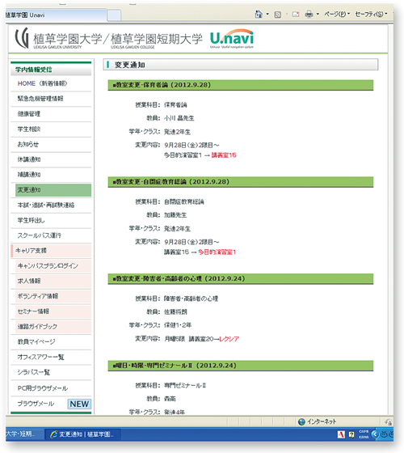Click the RSS feeds icon

(x=278, y=15)
